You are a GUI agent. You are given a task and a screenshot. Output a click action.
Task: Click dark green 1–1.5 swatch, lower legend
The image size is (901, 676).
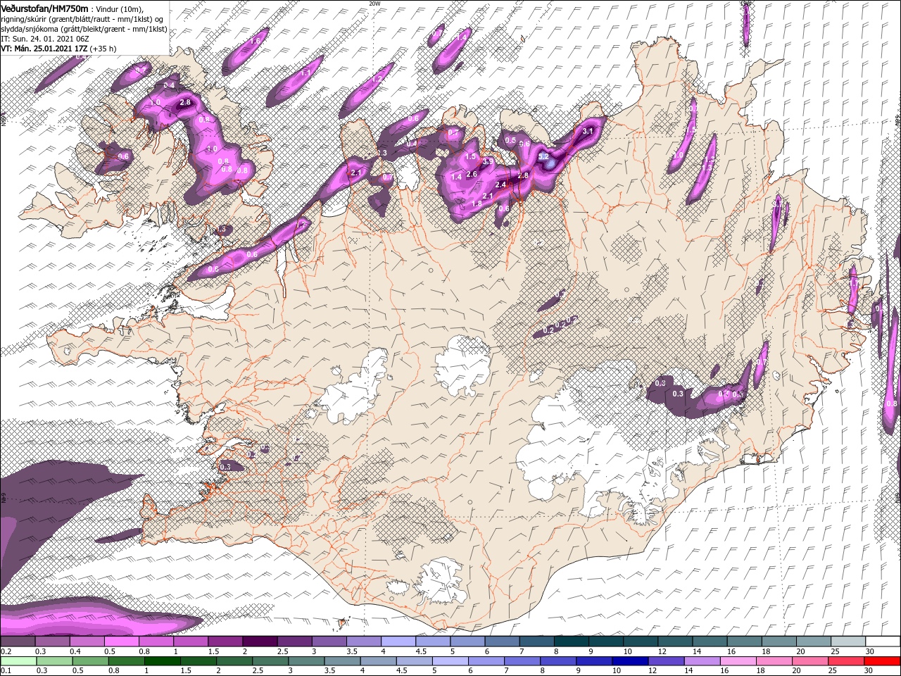(164, 661)
